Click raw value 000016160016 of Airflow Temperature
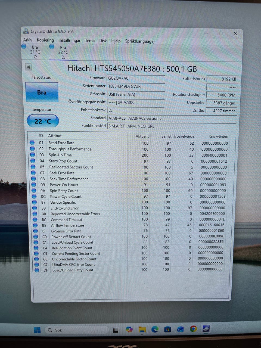This screenshot has height=348, width=261. [212, 225]
